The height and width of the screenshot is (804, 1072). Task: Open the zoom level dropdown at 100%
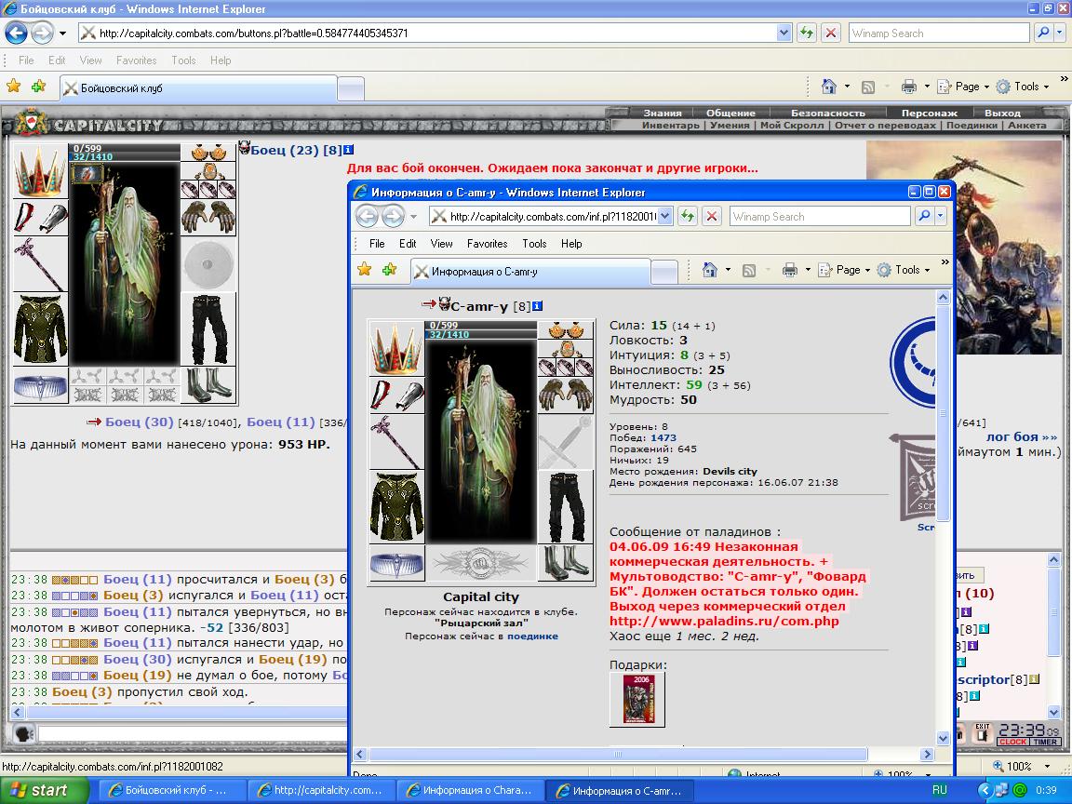pyautogui.click(x=1047, y=767)
